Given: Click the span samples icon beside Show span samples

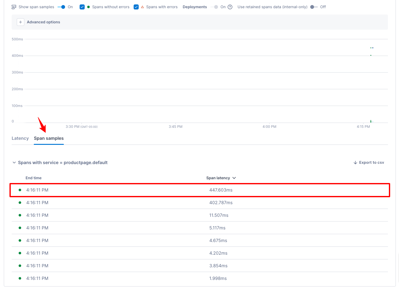Looking at the screenshot, I should (x=14, y=7).
